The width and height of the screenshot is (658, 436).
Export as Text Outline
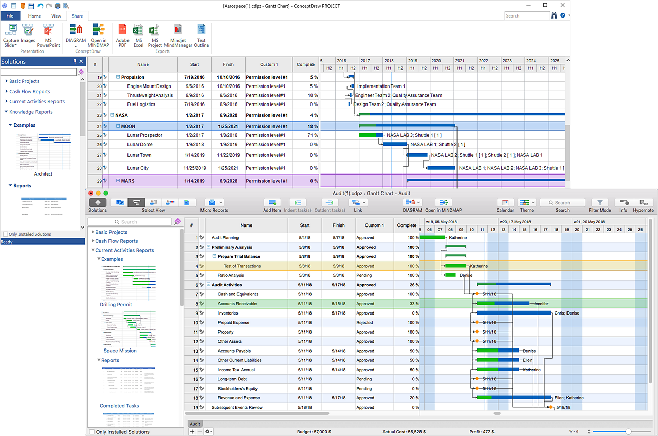pos(201,35)
